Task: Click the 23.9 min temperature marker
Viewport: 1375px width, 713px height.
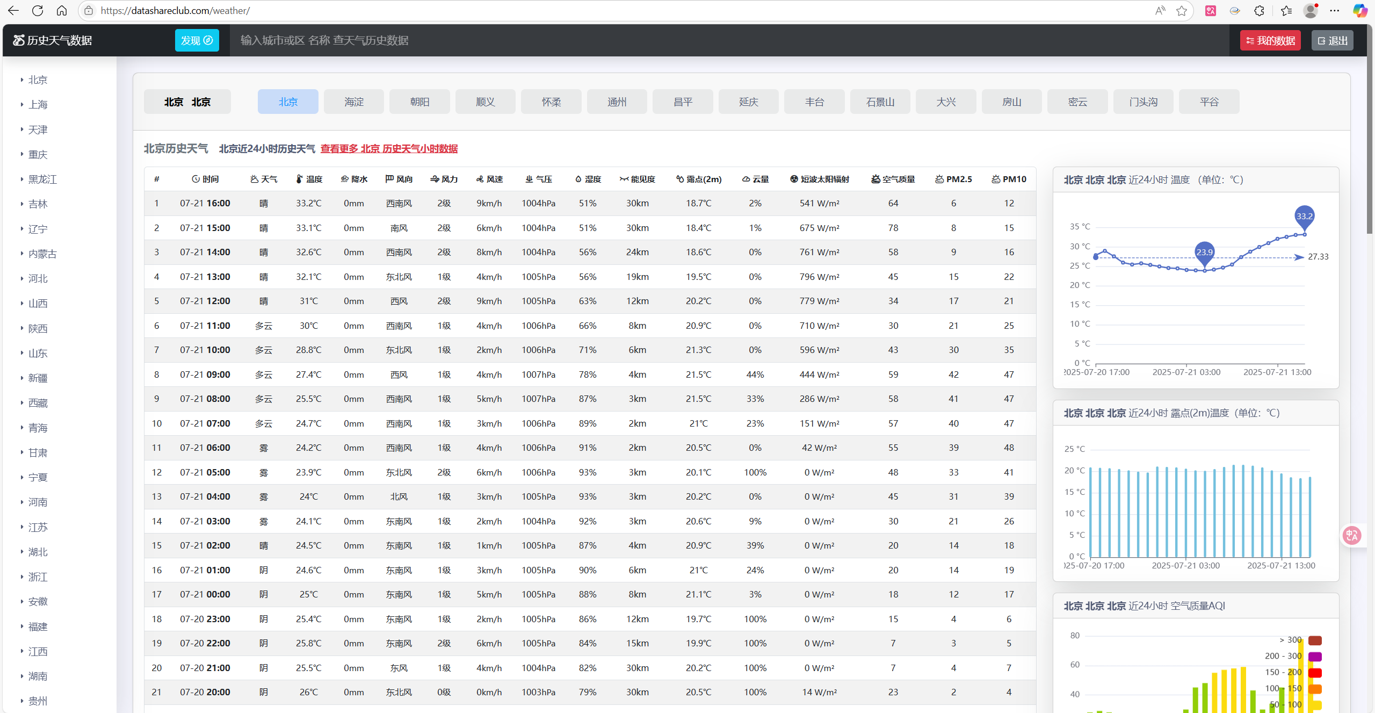Action: tap(1205, 253)
